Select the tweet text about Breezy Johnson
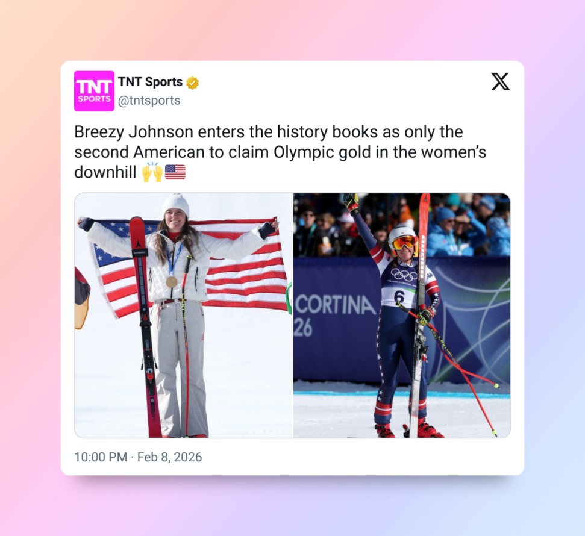The image size is (585, 536). point(280,152)
